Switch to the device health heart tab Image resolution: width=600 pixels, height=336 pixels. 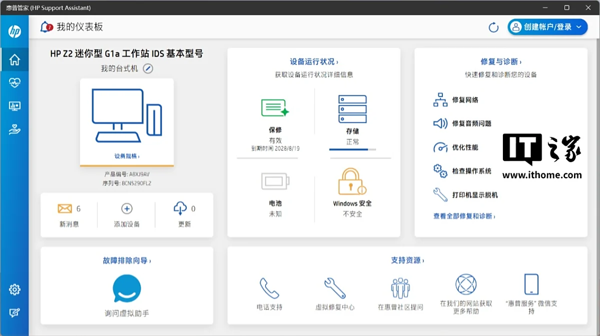[x=15, y=82]
